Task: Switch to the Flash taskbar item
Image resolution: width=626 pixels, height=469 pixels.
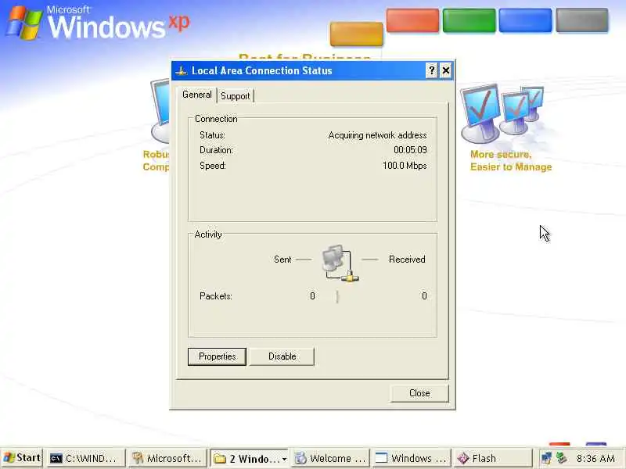Action: (x=494, y=458)
